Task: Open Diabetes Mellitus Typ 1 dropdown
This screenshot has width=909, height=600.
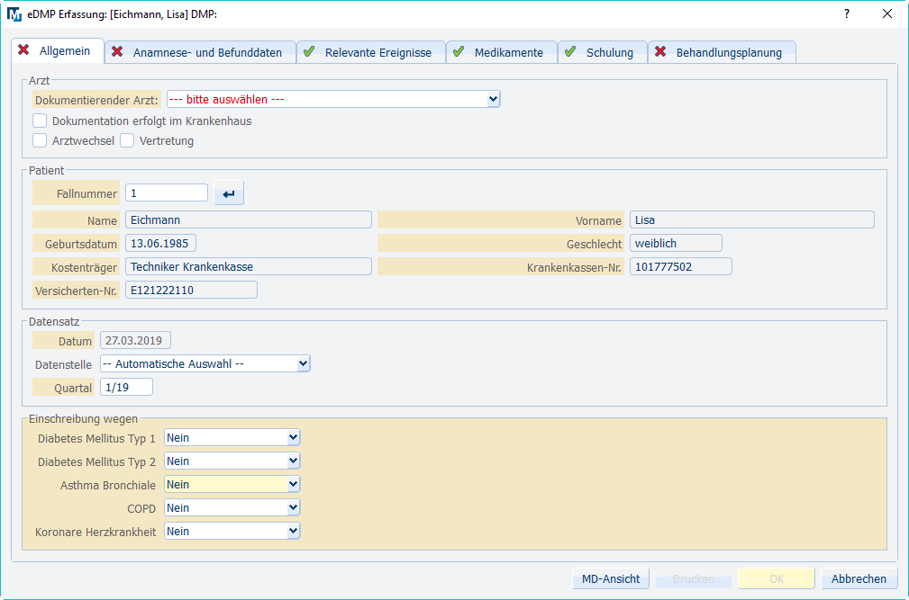Action: point(232,438)
